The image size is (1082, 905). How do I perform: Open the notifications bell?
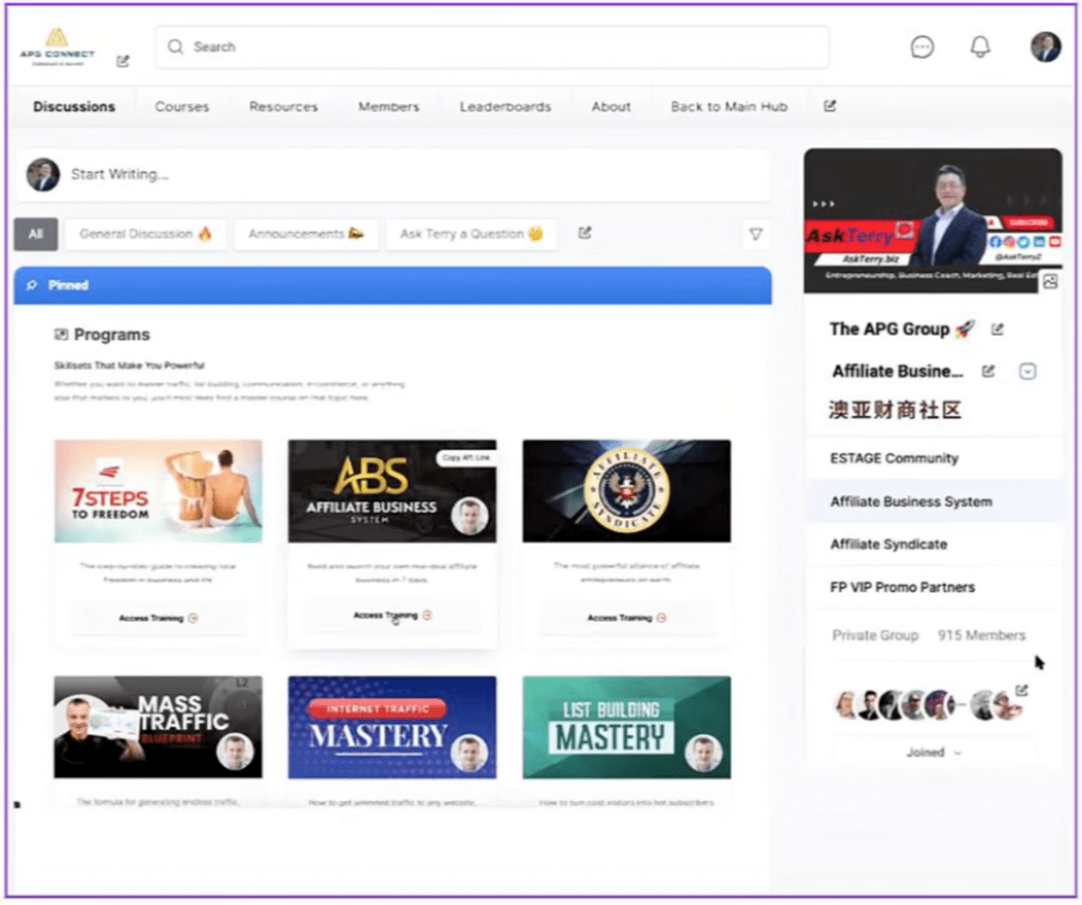pyautogui.click(x=980, y=47)
